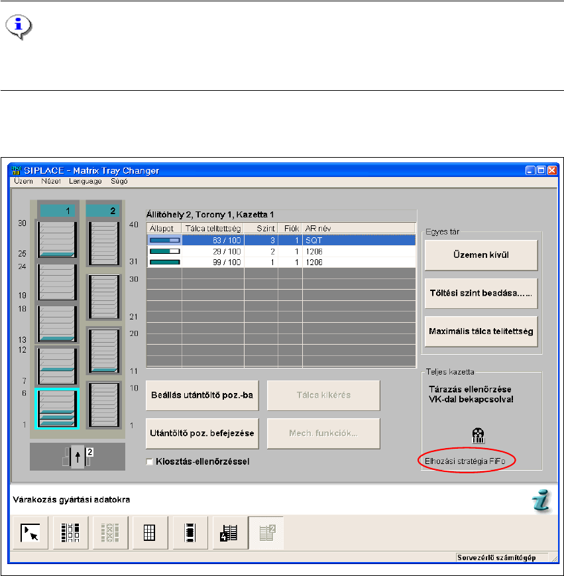Click the Tálca telítettség column header
564x576 pixels.
pyautogui.click(x=212, y=228)
